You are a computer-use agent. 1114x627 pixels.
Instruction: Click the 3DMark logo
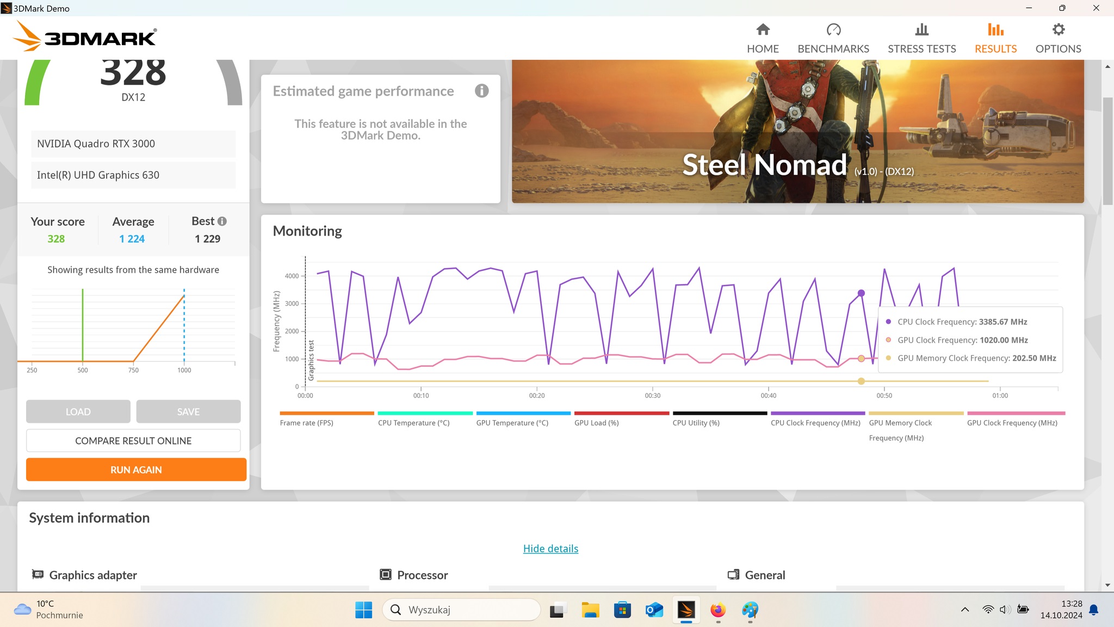[85, 37]
